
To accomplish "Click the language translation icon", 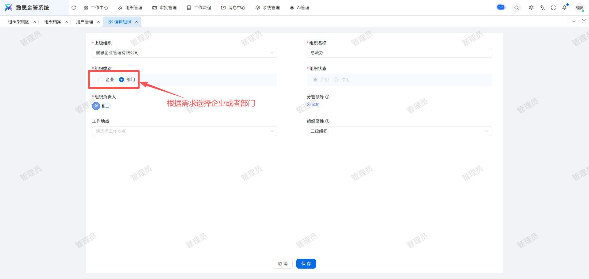I will 542,8.
